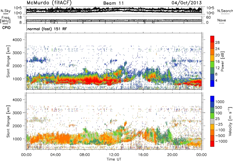Click the blue bottom of power colorbar
Viewport: 233px width, 161px height.
coord(212,83)
